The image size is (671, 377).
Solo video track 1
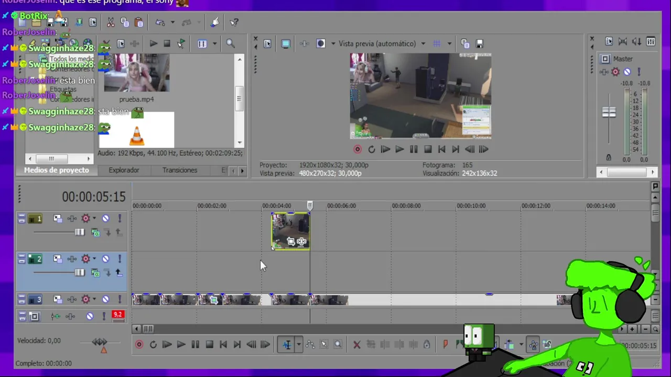[x=119, y=218]
